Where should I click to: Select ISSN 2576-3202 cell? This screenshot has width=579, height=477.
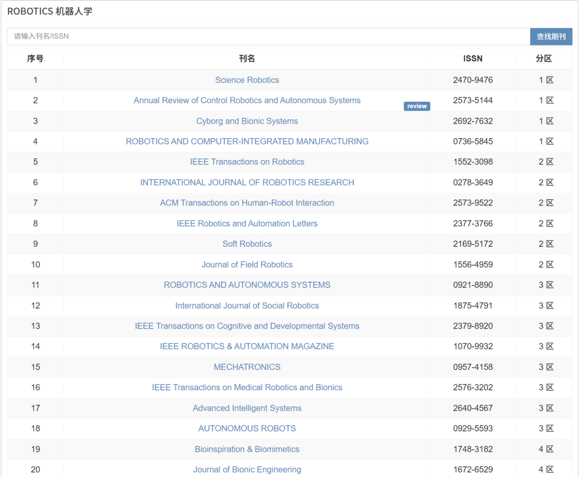(473, 388)
